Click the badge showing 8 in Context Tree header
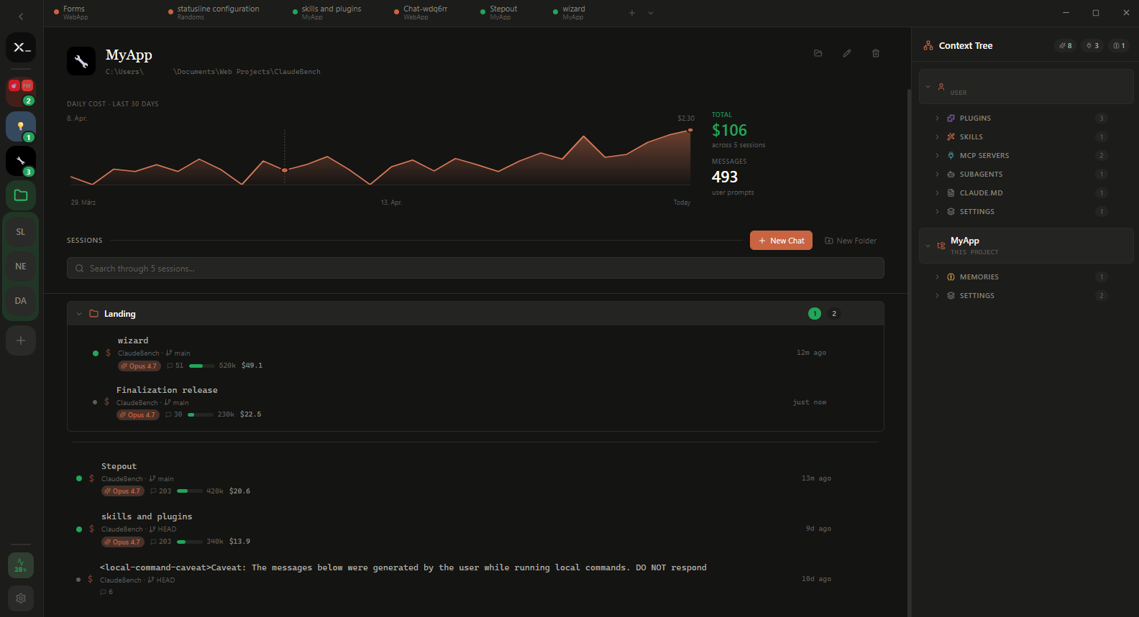 tap(1065, 45)
